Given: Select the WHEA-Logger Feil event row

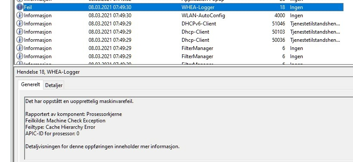Looking at the screenshot, I should pyautogui.click(x=179, y=7).
